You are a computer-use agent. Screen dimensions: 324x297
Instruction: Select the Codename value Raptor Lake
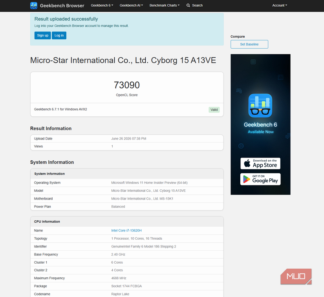120,294
